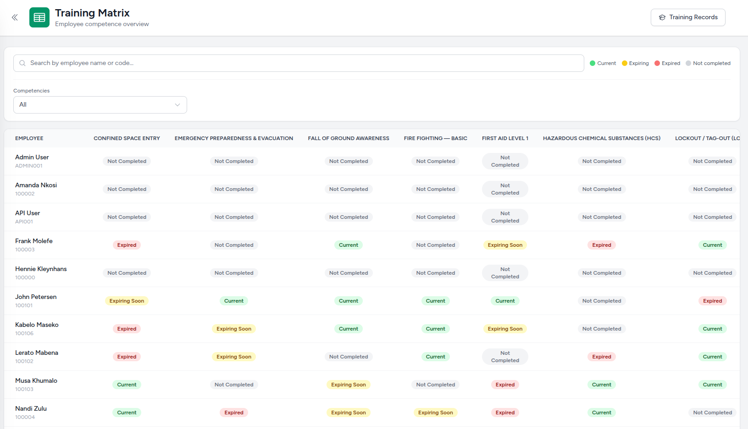The image size is (748, 429).
Task: Click the green Current legend dot
Action: (x=593, y=63)
